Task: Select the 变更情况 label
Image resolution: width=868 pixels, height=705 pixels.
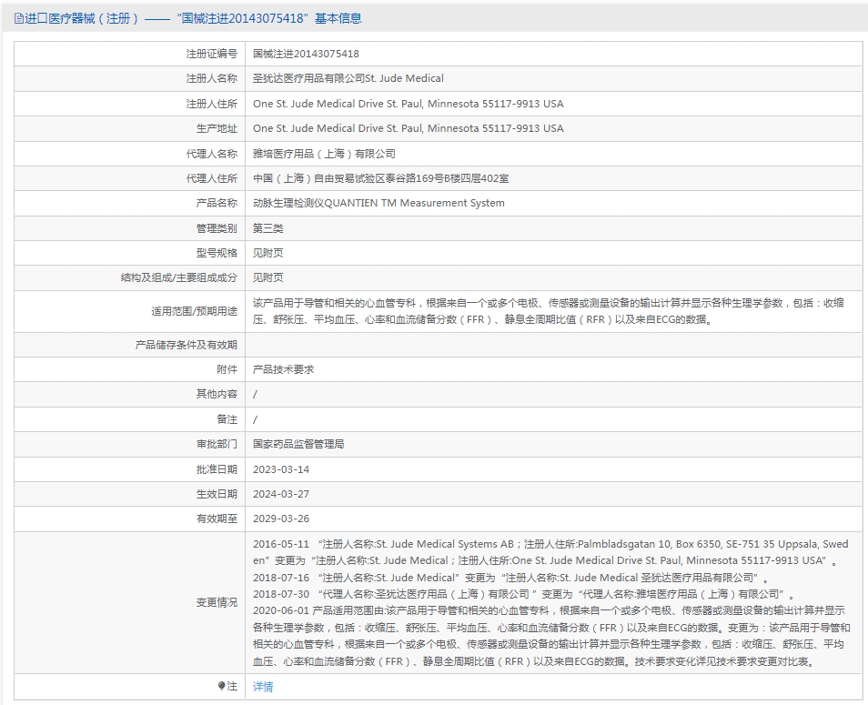Action: [x=217, y=602]
